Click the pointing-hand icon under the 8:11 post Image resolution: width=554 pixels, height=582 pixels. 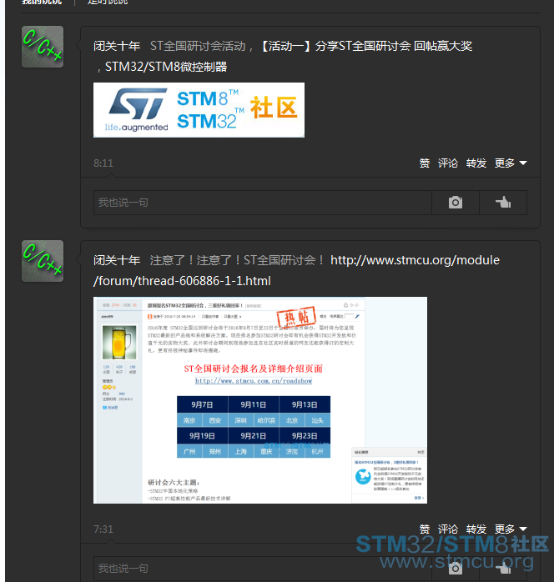(503, 203)
